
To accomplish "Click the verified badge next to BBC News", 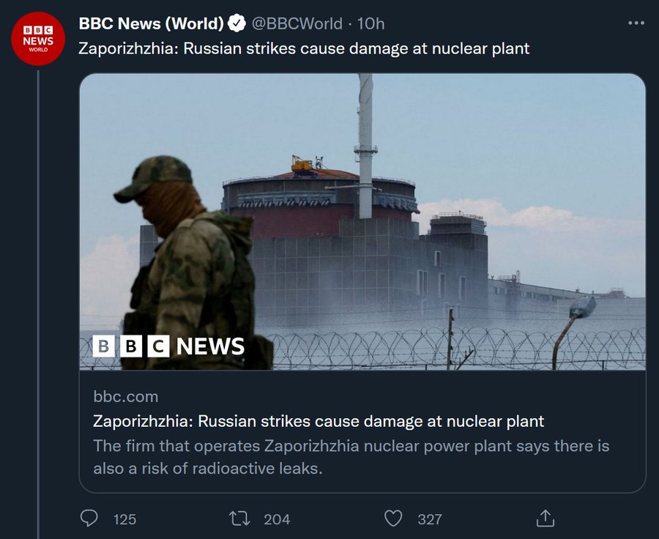I will coord(237,23).
